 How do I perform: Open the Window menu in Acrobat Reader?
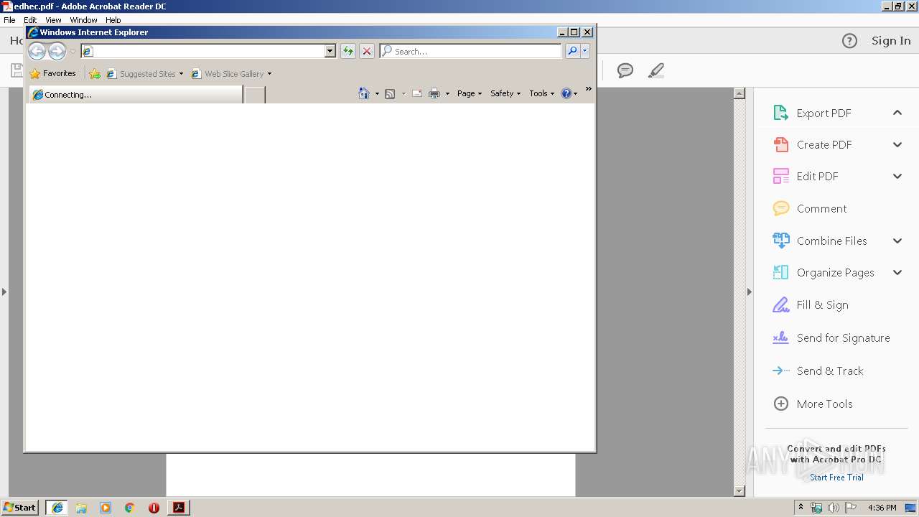pyautogui.click(x=83, y=20)
